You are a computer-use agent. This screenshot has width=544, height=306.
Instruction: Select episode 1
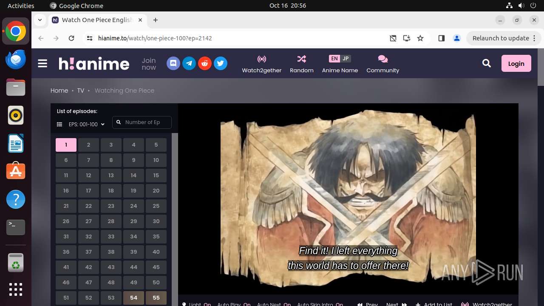(66, 145)
